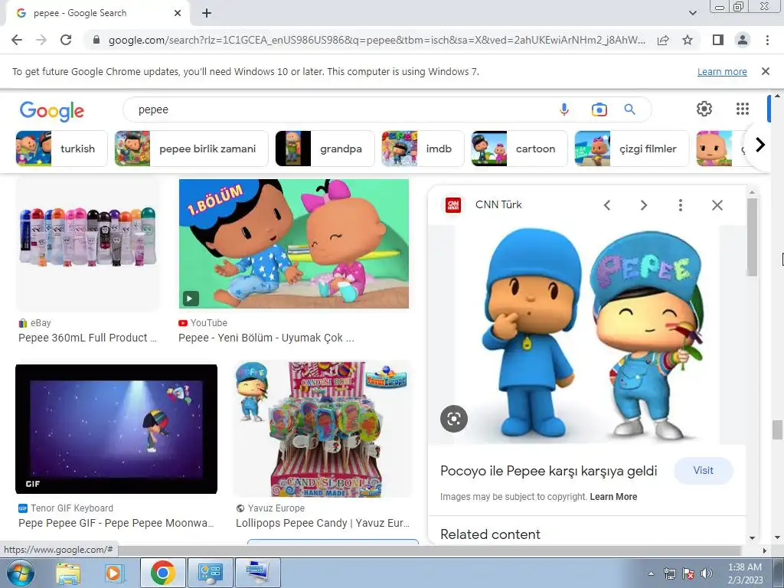Launch Windows Media Player from taskbar
The image size is (784, 588).
point(113,573)
